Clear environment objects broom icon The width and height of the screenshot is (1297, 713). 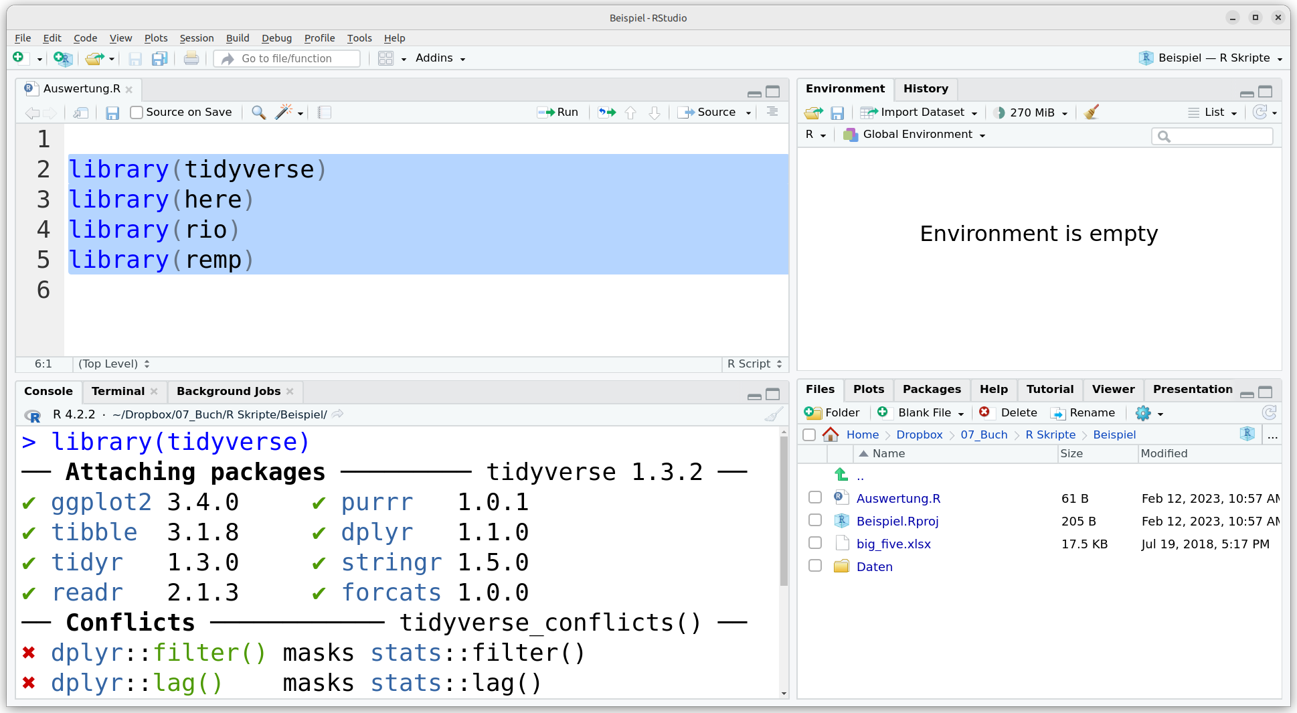point(1092,112)
